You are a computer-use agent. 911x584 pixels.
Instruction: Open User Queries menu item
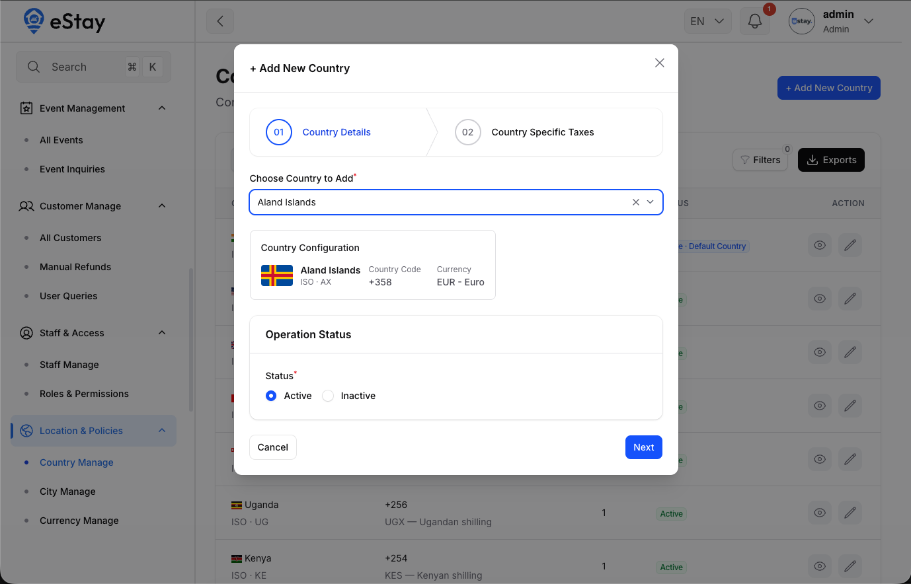(x=69, y=296)
